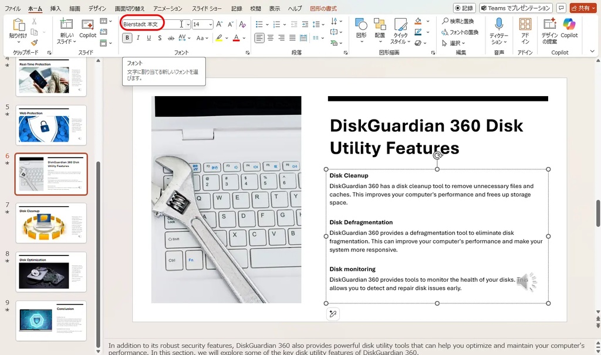Open Add-ins (アドイン)

[525, 30]
